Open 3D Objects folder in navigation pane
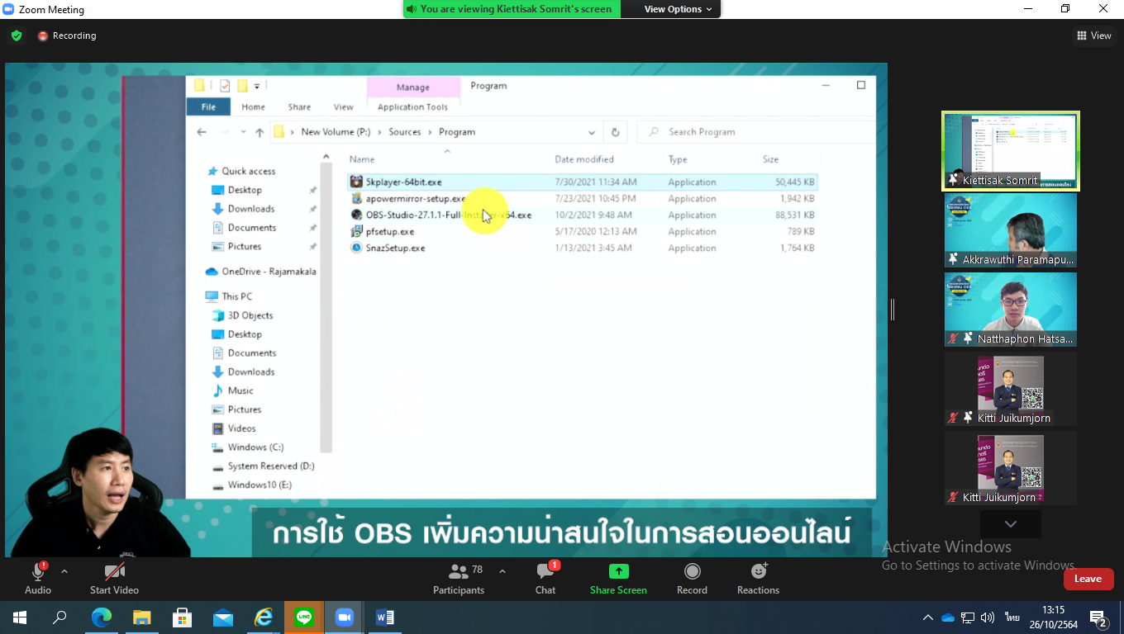 point(250,315)
